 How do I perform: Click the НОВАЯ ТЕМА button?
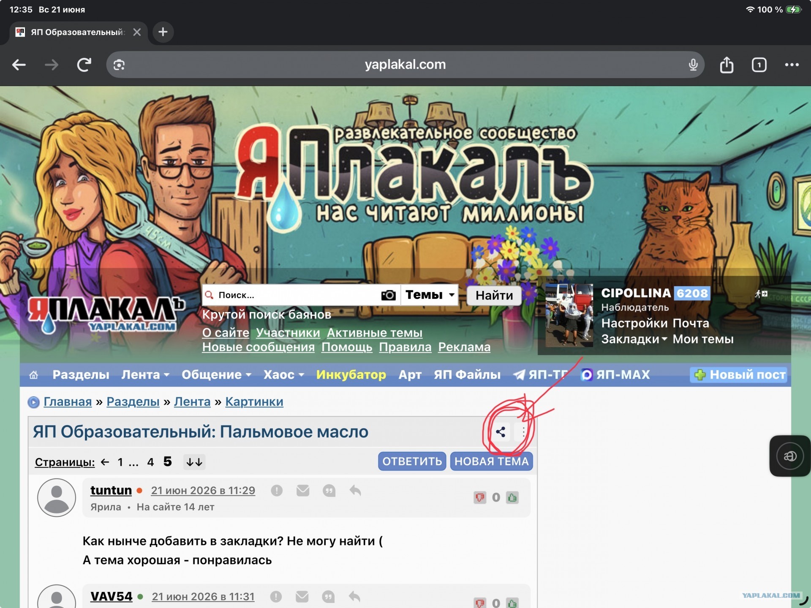tap(491, 461)
